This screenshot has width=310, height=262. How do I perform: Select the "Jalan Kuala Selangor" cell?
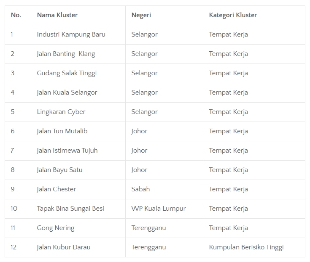pyautogui.click(x=67, y=93)
